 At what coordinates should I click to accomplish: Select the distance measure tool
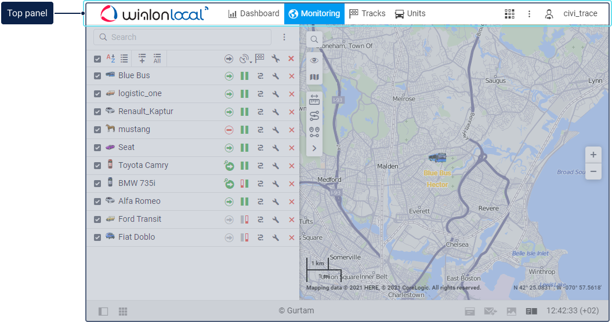[x=314, y=100]
